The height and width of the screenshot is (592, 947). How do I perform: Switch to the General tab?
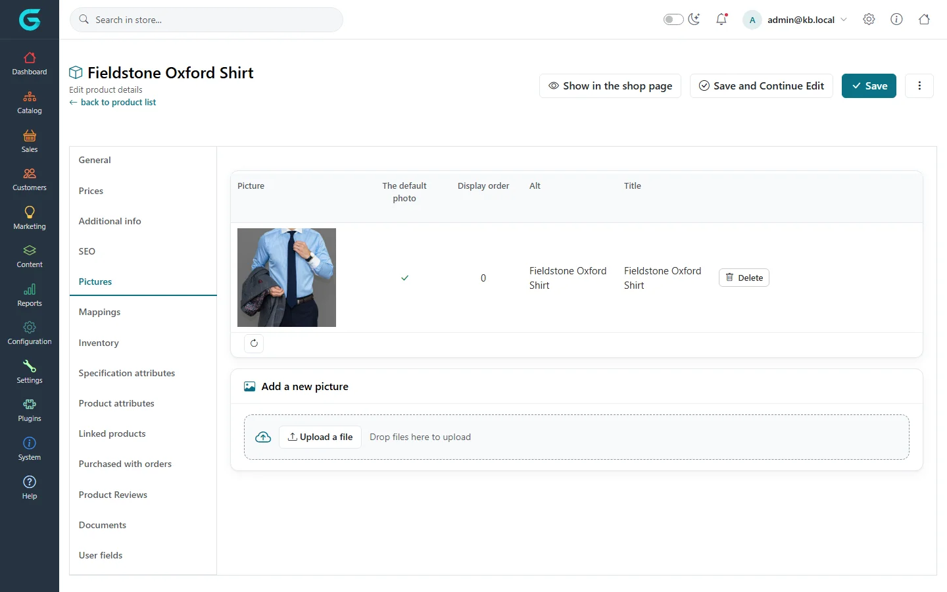[x=143, y=160]
